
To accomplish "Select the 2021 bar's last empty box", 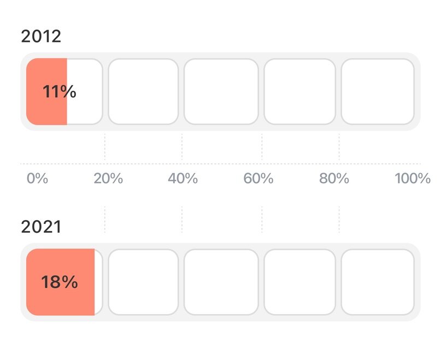I will click(378, 282).
